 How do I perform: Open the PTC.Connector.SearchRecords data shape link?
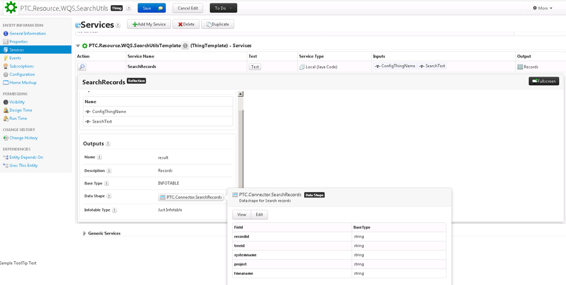coord(191,197)
